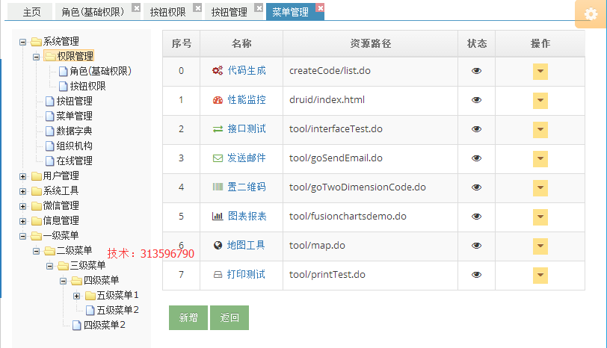The height and width of the screenshot is (348, 607).
Task: Expand the 用户管理 tree node
Action: (x=23, y=176)
